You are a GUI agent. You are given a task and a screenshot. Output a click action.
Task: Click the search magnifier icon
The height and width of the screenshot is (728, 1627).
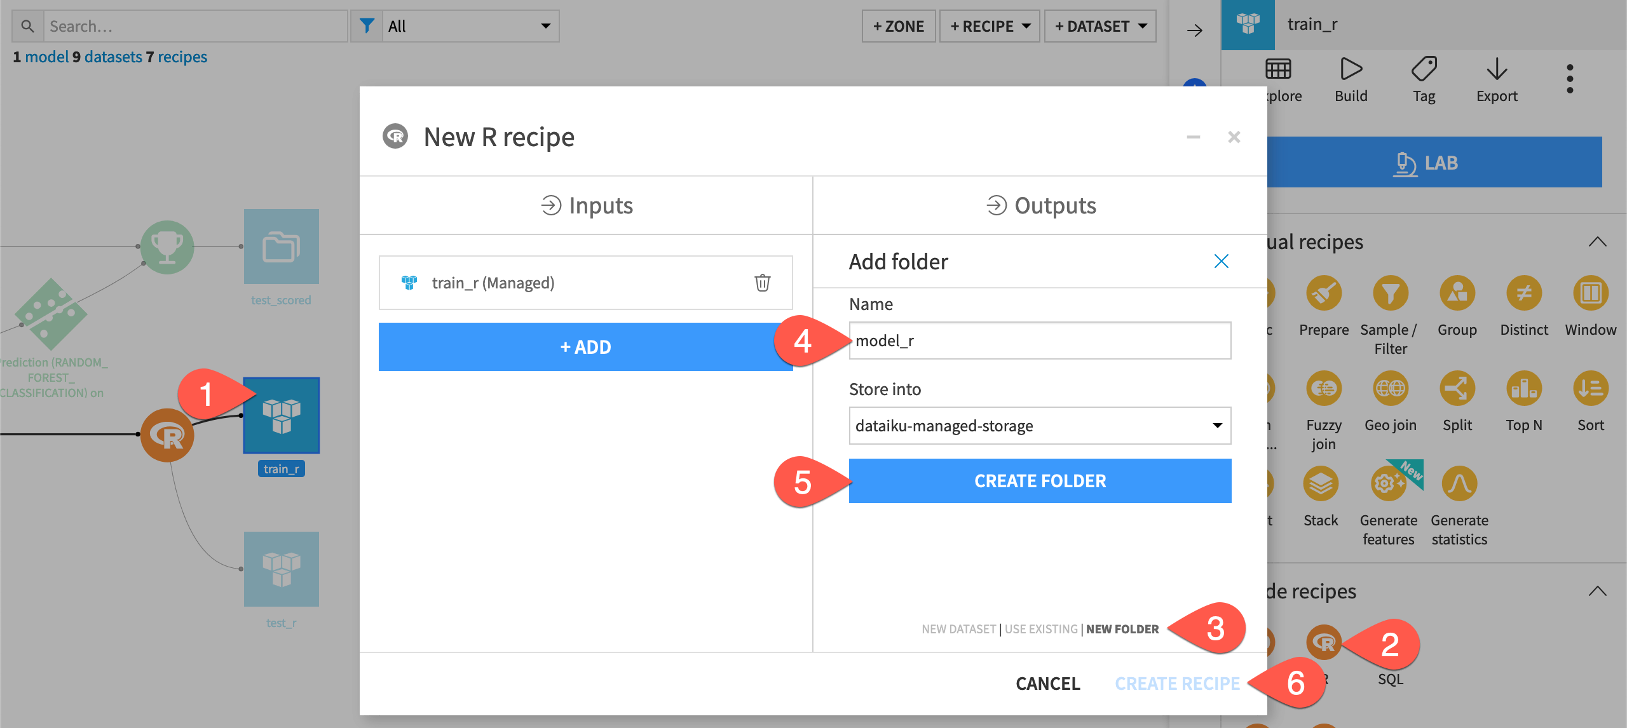click(x=27, y=26)
